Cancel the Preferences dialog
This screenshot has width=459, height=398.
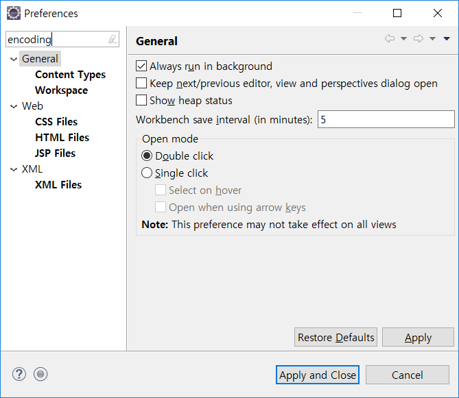pyautogui.click(x=407, y=375)
